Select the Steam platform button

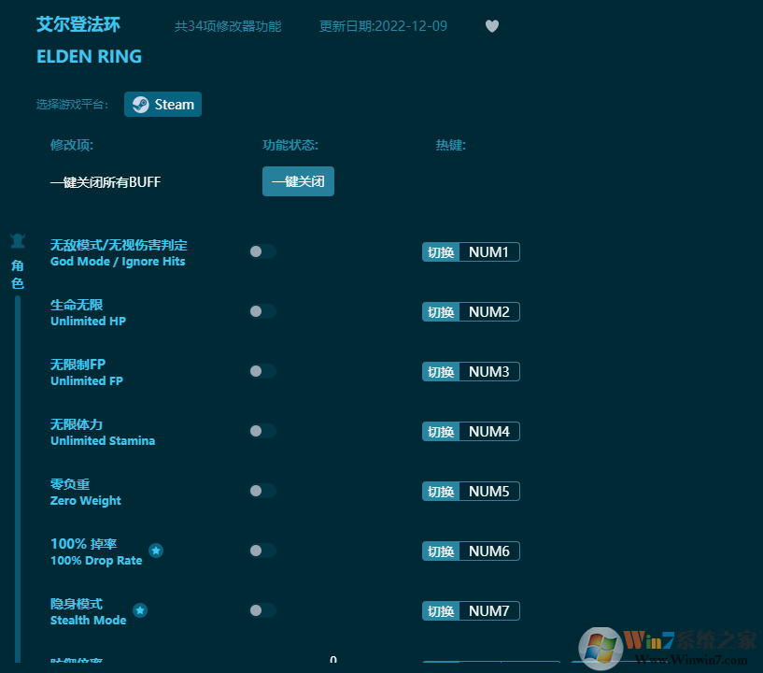[163, 104]
